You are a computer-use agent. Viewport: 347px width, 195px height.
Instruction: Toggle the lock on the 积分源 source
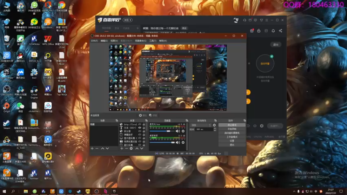[x=144, y=131]
